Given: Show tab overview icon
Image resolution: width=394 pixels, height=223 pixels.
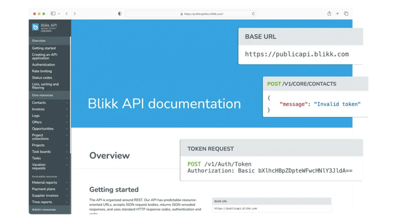Looking at the screenshot, I should point(346,13).
